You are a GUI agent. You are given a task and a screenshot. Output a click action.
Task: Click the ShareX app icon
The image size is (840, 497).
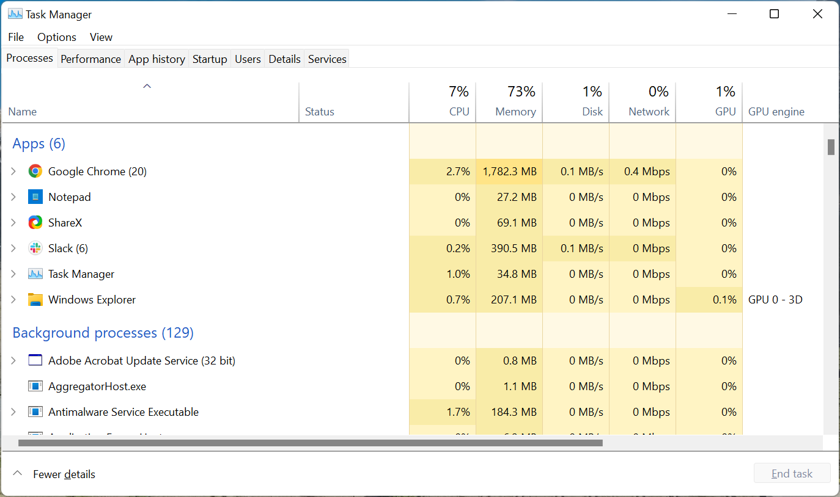pyautogui.click(x=35, y=223)
